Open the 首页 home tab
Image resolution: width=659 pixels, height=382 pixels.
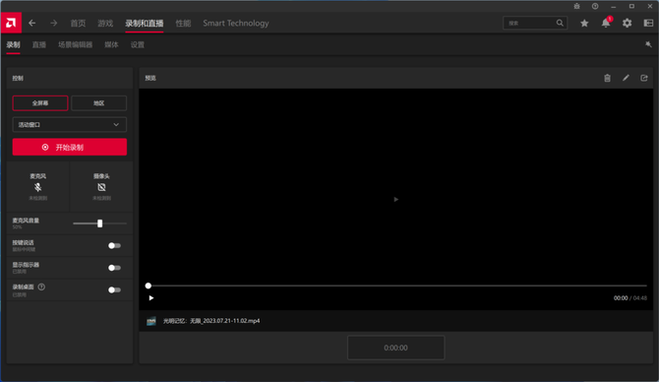[x=78, y=24]
